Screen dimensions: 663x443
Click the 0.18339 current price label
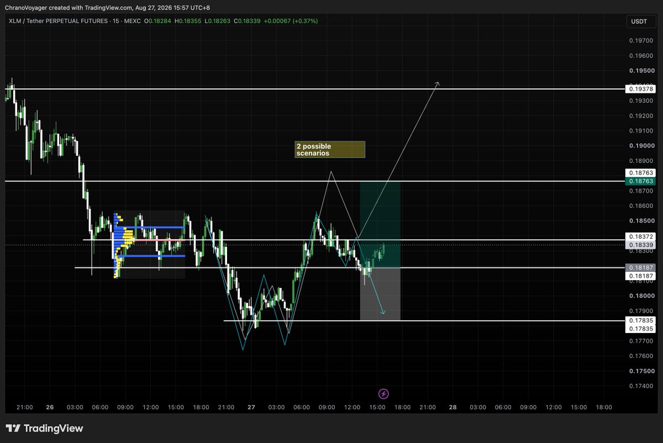coord(640,245)
